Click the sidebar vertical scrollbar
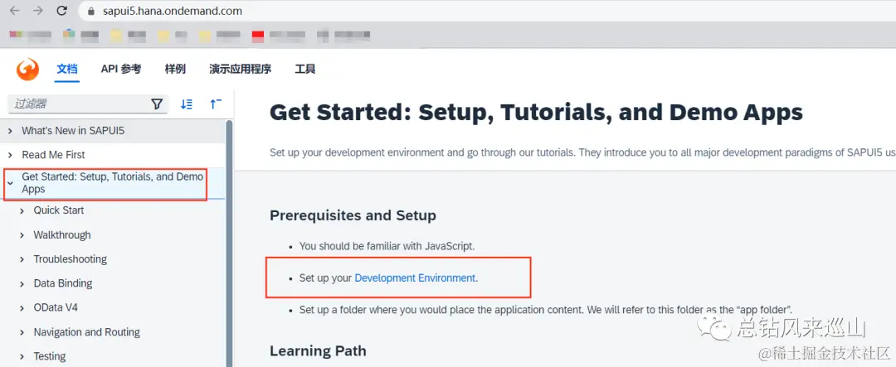The image size is (896, 367). pos(229,243)
